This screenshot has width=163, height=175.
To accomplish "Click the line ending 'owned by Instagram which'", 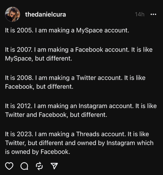I will pos(79,143).
